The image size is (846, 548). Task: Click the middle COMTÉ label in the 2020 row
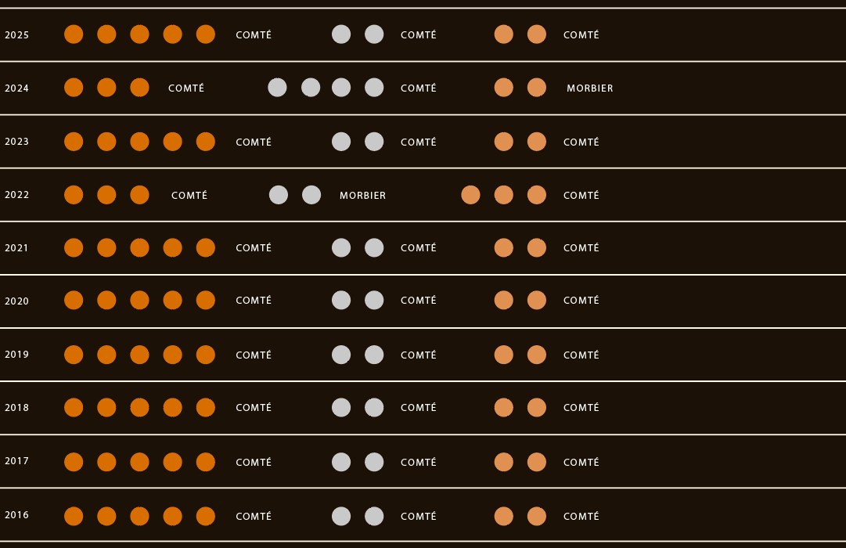418,300
